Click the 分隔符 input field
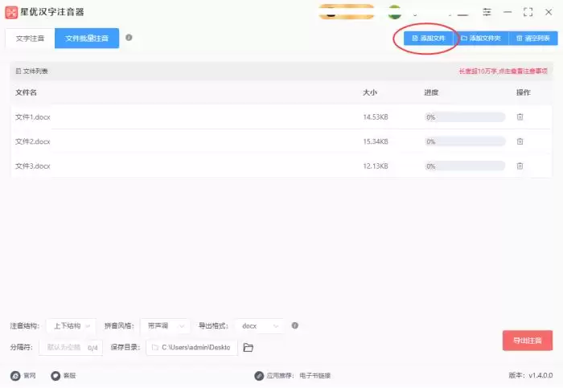Screen dimensions: 563x388 71,348
